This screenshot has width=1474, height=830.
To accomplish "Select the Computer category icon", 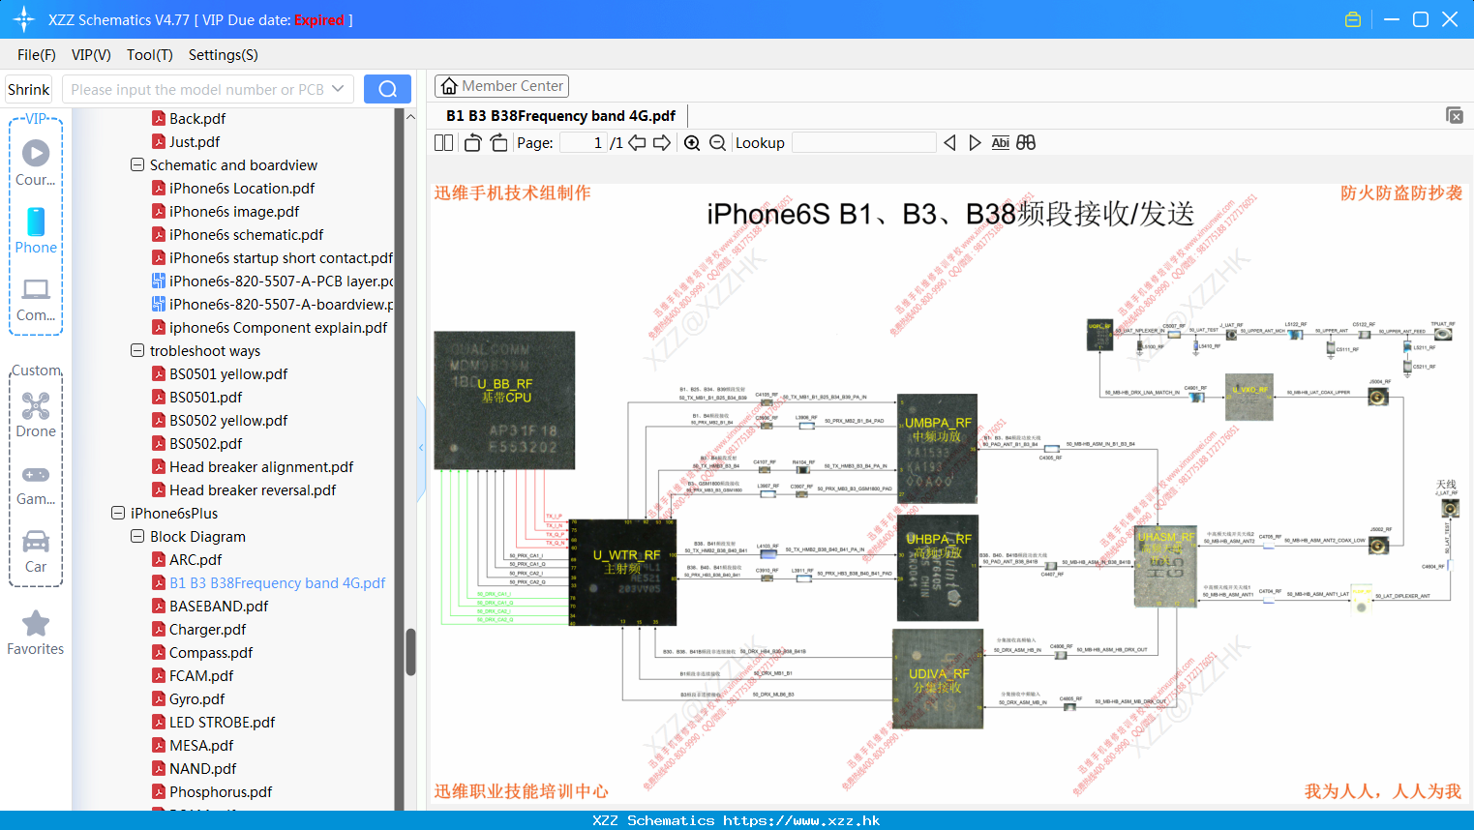I will click(36, 299).
